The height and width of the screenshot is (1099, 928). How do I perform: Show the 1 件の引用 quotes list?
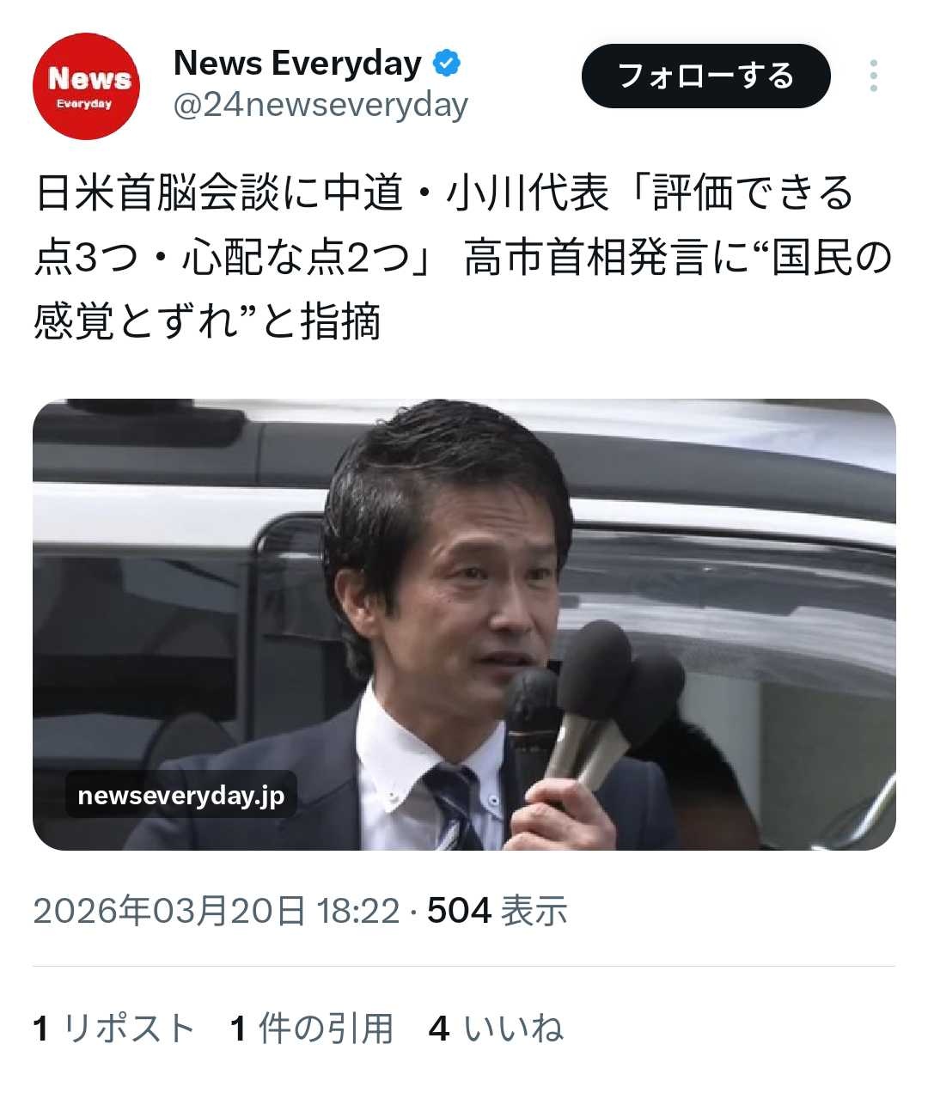coord(312,1029)
